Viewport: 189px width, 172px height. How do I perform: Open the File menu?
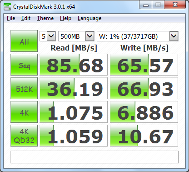point(11,18)
